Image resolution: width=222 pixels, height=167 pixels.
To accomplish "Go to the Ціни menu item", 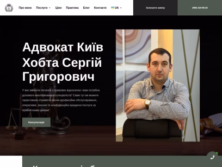I will coord(58,8).
